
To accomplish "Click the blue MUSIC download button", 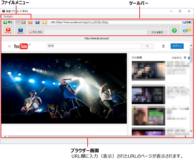I will (20, 31).
